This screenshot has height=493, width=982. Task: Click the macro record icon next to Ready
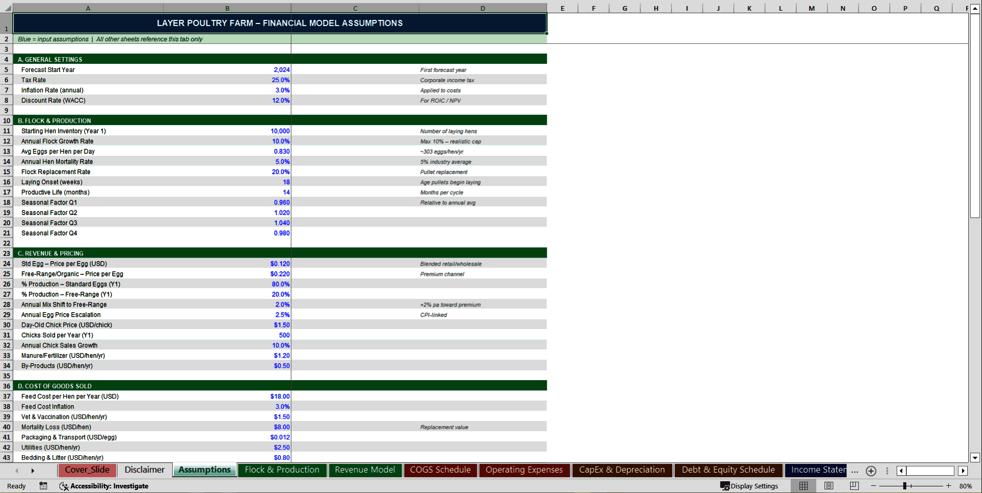tap(43, 486)
